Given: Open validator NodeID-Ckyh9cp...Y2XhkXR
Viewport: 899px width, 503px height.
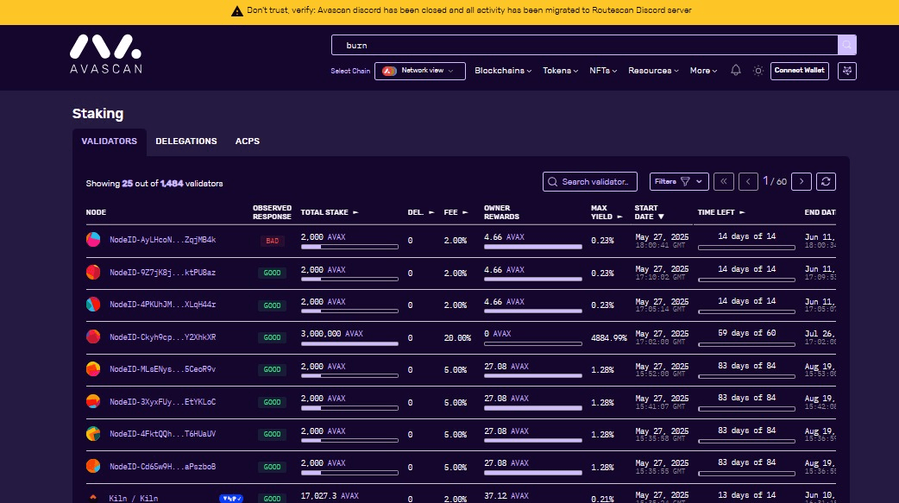Looking at the screenshot, I should (x=163, y=337).
